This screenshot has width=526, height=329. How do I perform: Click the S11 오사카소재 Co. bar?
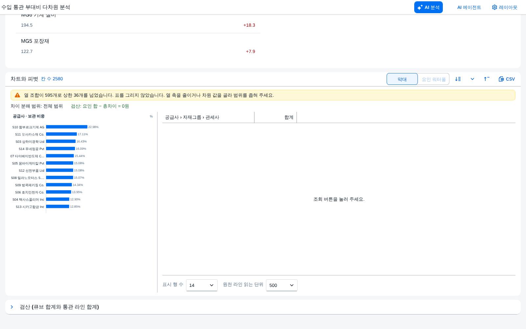(x=61, y=134)
